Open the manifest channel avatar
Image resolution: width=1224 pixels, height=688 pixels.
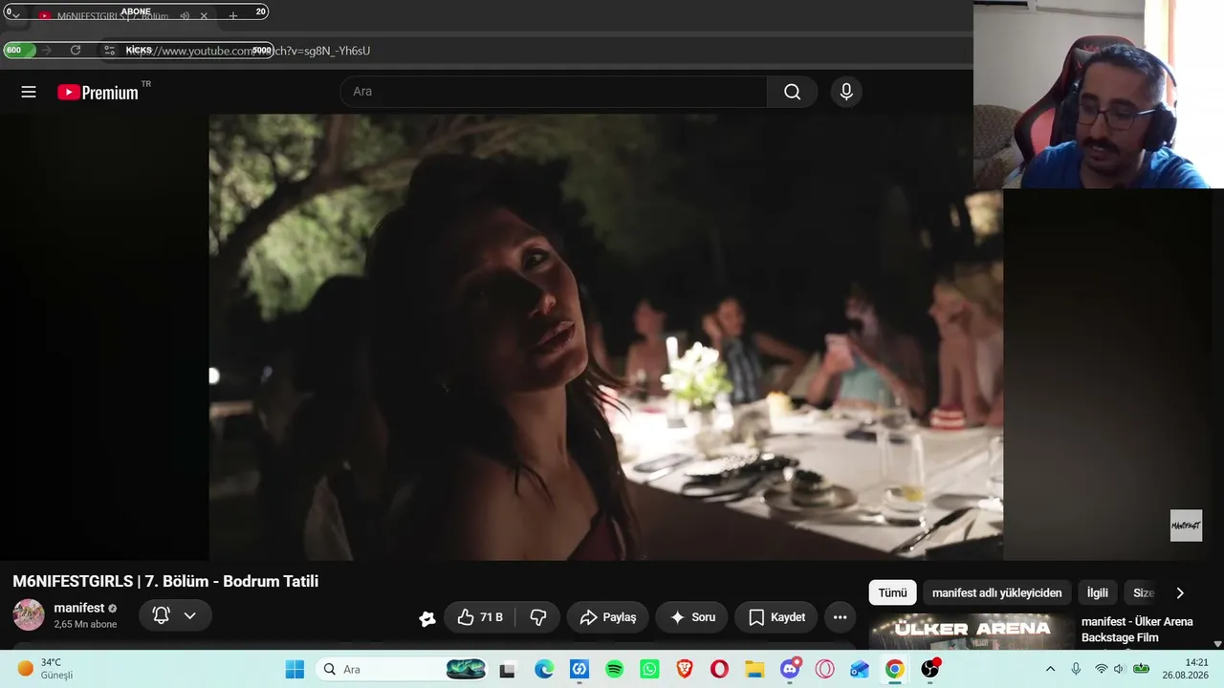[x=29, y=615]
